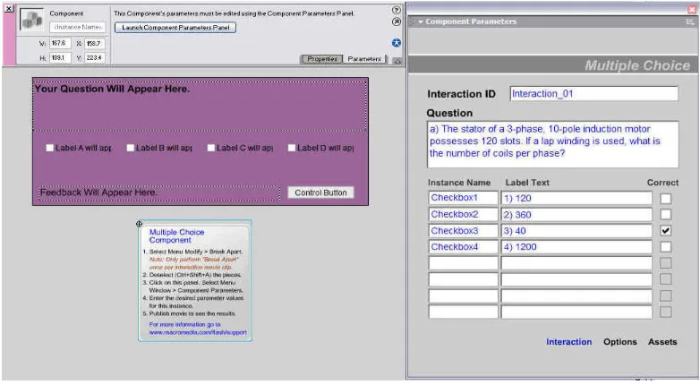Close the Component Parameters window
The width and height of the screenshot is (700, 385).
point(692,9)
